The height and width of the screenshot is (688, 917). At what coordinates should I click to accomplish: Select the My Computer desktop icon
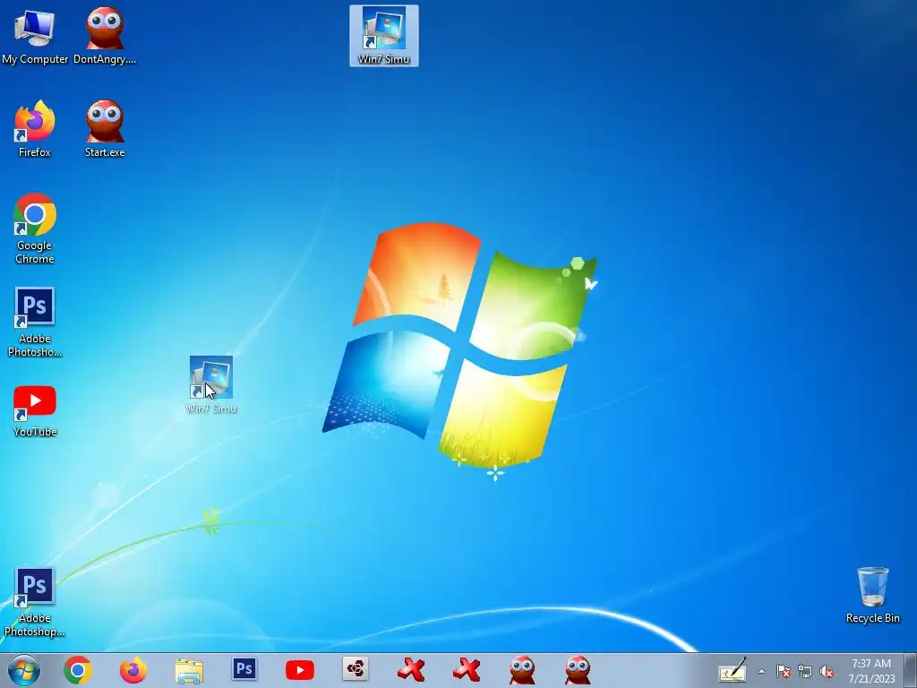pyautogui.click(x=35, y=35)
